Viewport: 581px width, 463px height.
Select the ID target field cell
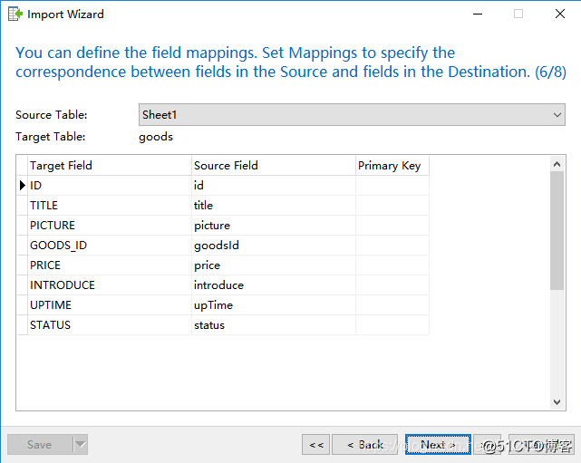(x=110, y=186)
